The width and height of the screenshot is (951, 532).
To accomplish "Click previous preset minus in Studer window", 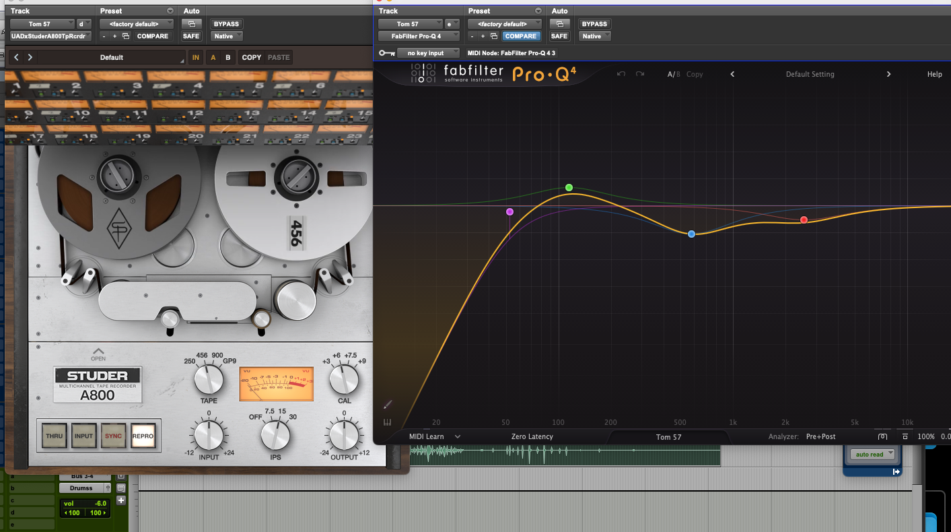I will [x=105, y=36].
